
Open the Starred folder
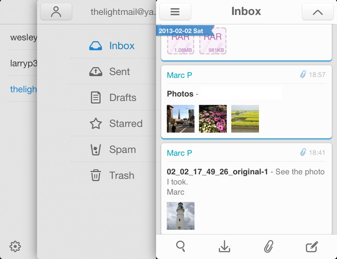pyautogui.click(x=113, y=123)
